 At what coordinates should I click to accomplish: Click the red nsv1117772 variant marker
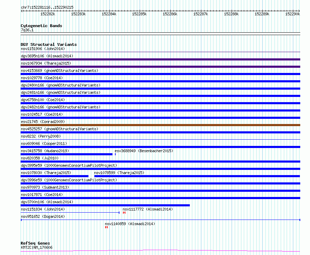click(x=124, y=213)
